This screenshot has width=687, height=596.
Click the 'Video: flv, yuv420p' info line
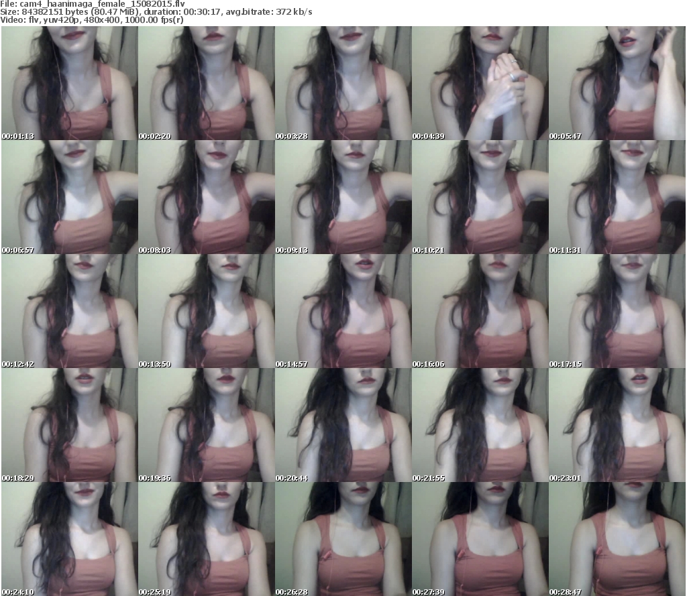click(91, 19)
